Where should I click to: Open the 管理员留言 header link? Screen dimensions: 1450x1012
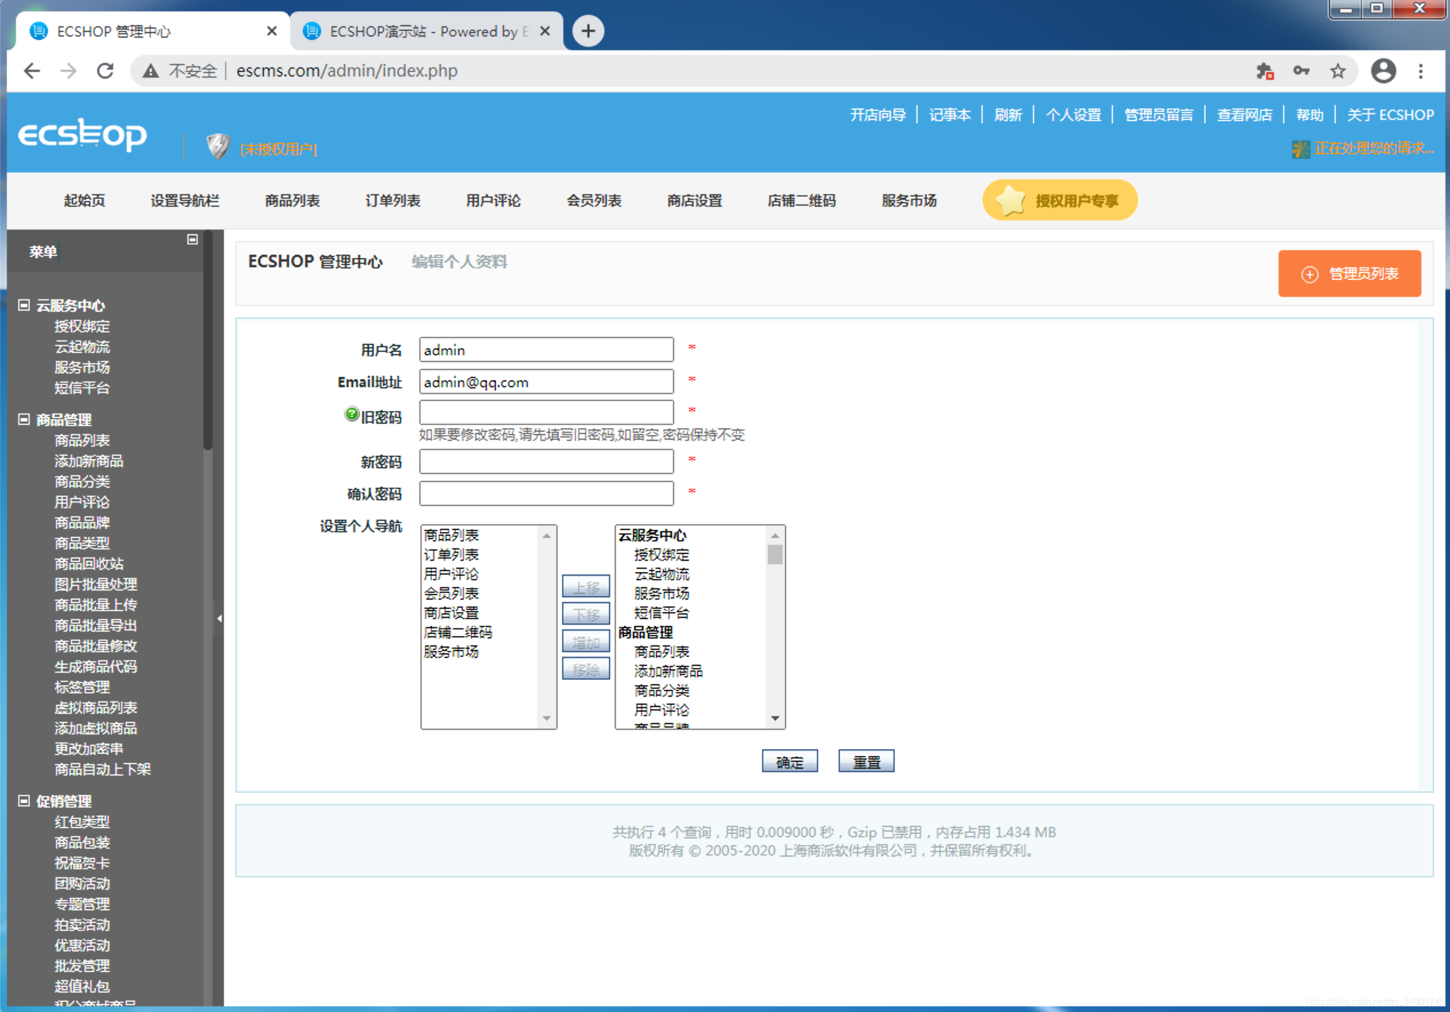coord(1159,115)
